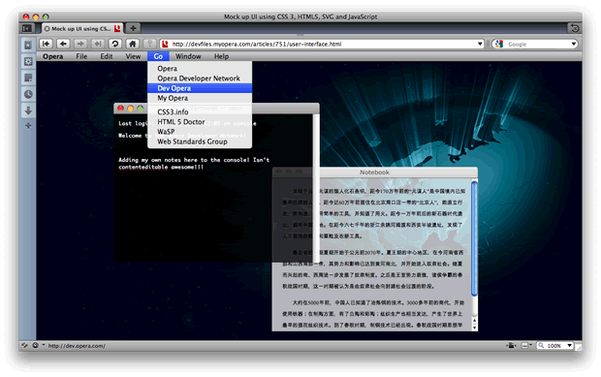Click the status bar sync arrows icon
Image resolution: width=601 pixels, height=377 pixels.
24,345
